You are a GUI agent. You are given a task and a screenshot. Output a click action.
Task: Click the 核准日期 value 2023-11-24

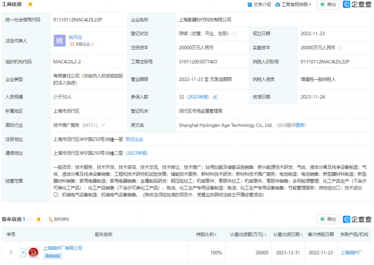(313, 97)
